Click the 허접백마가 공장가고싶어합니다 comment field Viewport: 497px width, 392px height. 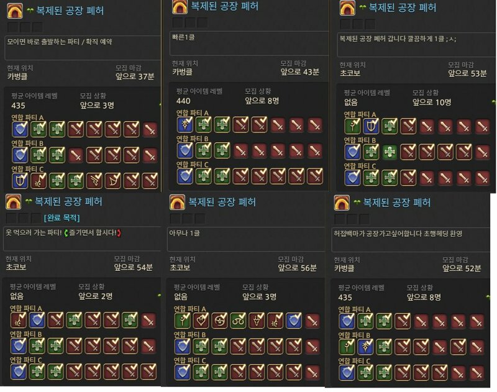click(411, 240)
